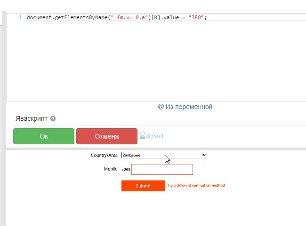This screenshot has height=226, width=306.
Task: Click the Country/Area label
Action: tap(105, 155)
